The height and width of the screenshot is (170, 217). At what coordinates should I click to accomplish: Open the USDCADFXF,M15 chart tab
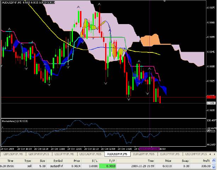tap(90, 154)
